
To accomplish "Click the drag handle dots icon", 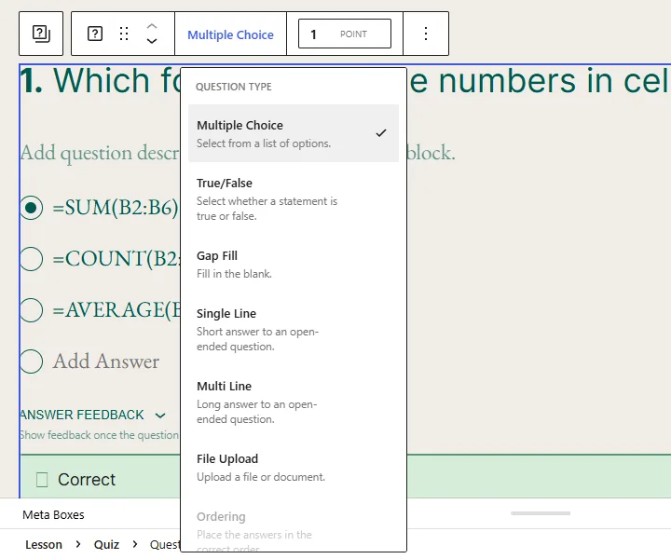I will 124,34.
